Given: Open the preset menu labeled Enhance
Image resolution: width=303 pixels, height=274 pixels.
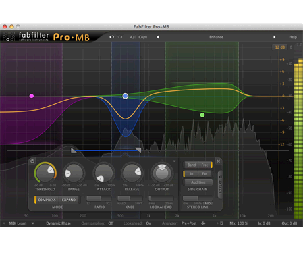Looking at the screenshot, I should (216, 37).
